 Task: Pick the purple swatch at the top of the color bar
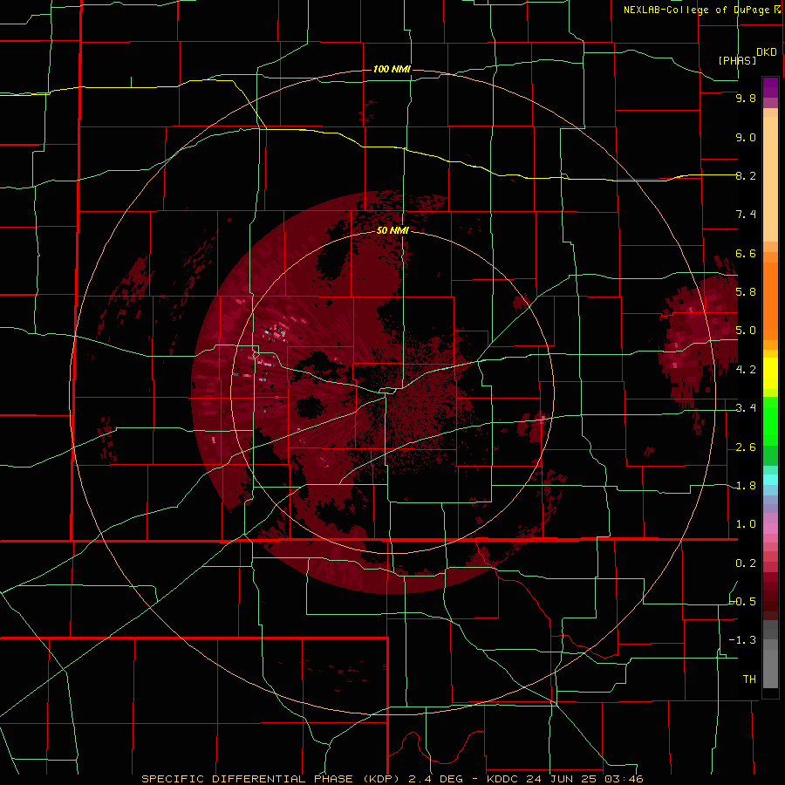tap(770, 87)
